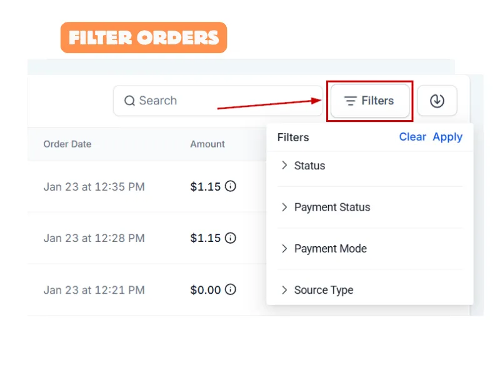Viewport: 500px width, 375px height.
Task: Open the Filters button
Action: click(x=370, y=101)
